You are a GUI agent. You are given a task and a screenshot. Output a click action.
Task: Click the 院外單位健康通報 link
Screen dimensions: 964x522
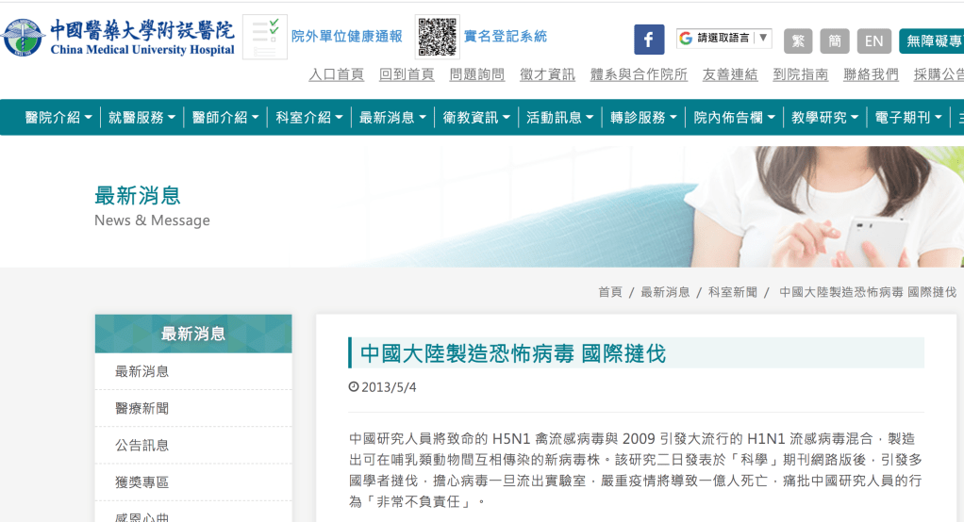(x=346, y=37)
